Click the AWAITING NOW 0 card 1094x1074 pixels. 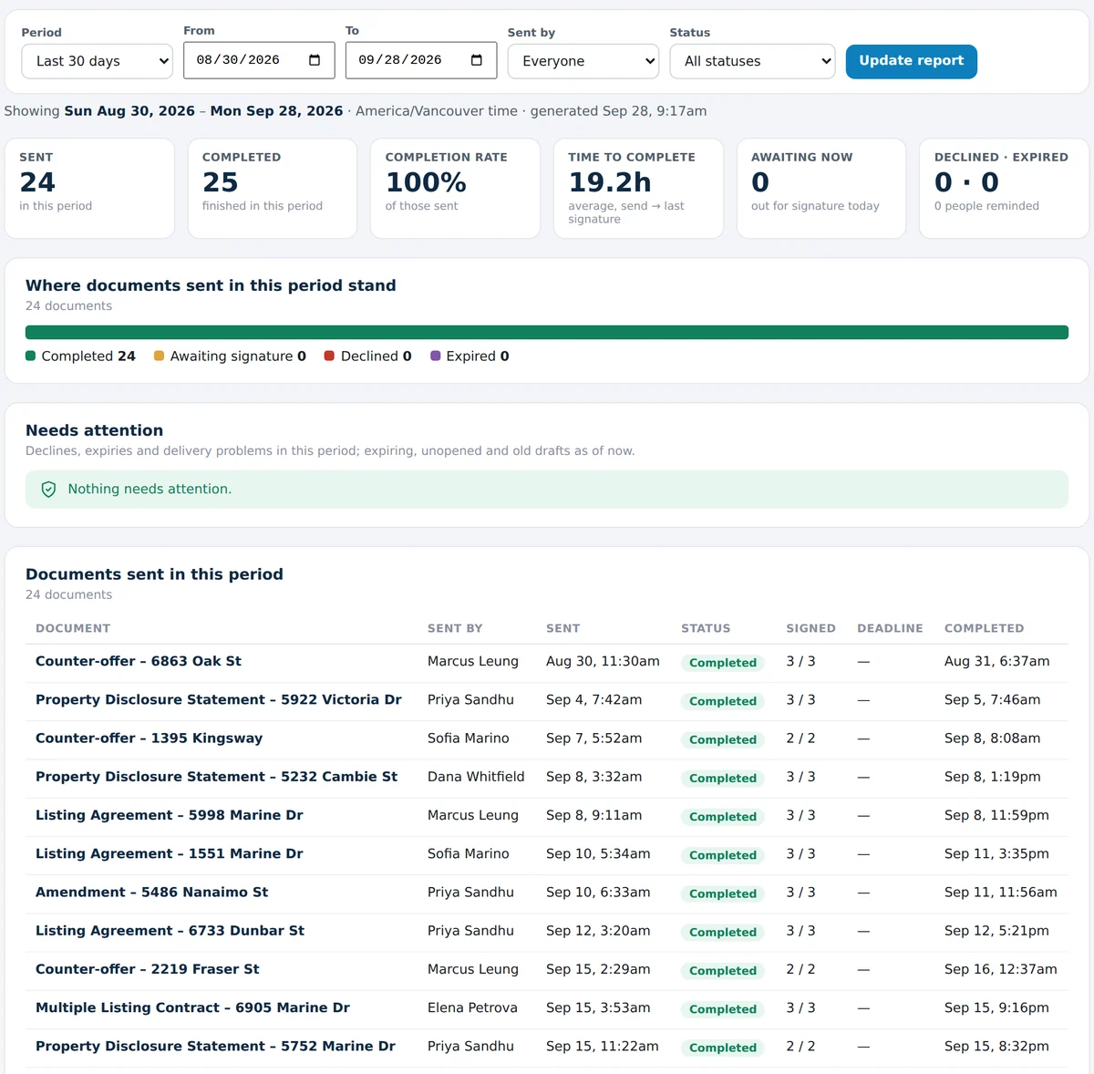(x=821, y=189)
